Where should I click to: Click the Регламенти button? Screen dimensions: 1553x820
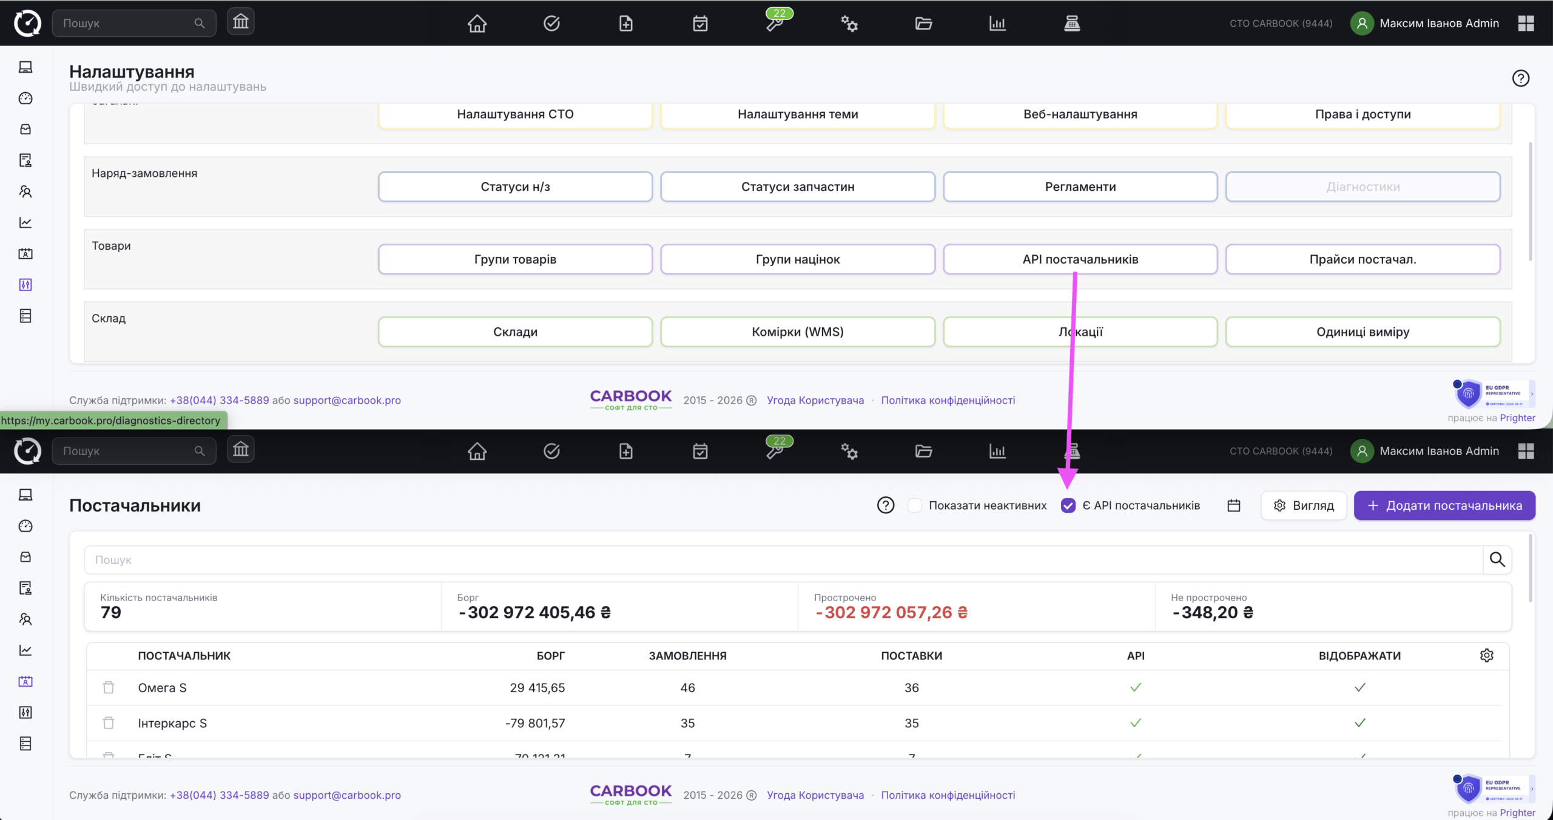click(1080, 187)
